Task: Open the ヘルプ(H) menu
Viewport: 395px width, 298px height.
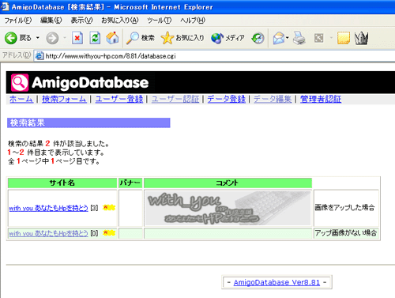Action: pyautogui.click(x=193, y=21)
